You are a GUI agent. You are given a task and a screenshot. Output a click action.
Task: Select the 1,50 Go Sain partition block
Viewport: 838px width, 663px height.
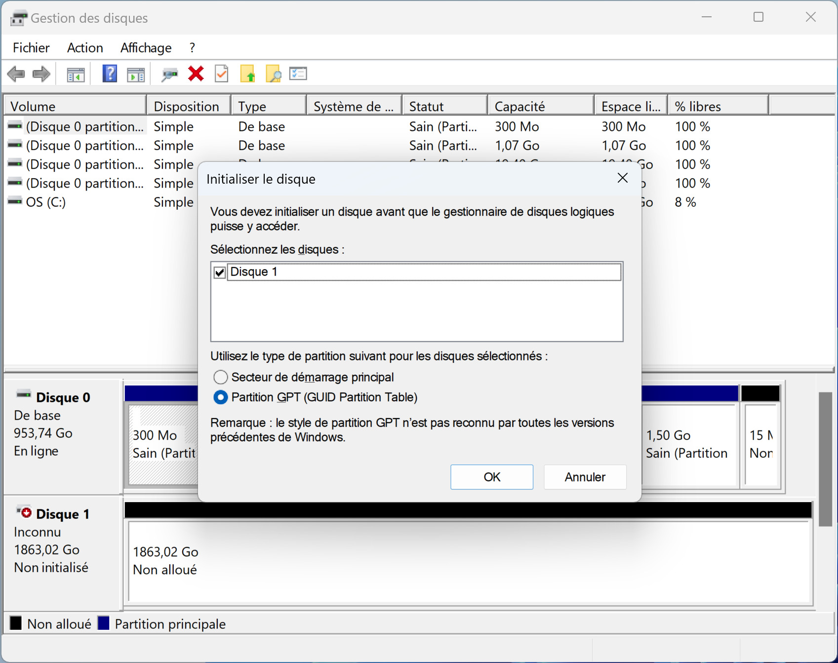click(690, 444)
